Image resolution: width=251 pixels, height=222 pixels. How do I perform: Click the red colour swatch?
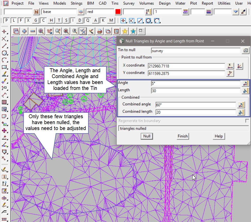[118, 12]
